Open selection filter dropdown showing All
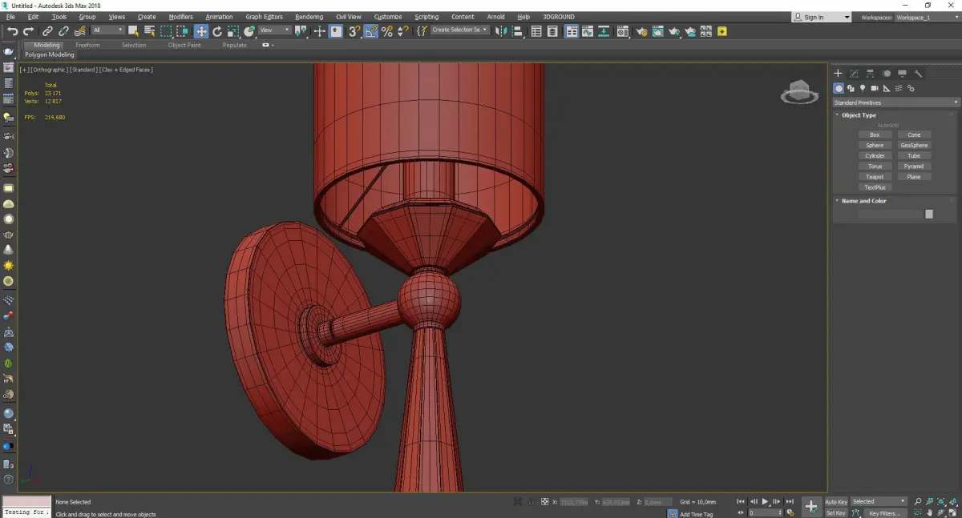This screenshot has height=518, width=962. [x=108, y=30]
